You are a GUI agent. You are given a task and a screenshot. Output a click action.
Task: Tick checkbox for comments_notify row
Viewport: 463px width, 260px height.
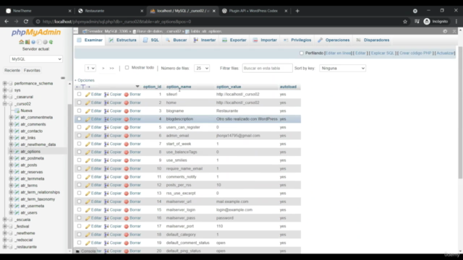[79, 177]
